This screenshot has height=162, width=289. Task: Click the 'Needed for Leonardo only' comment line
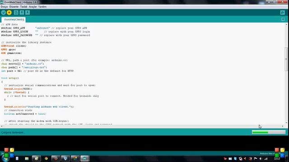coord(53,96)
